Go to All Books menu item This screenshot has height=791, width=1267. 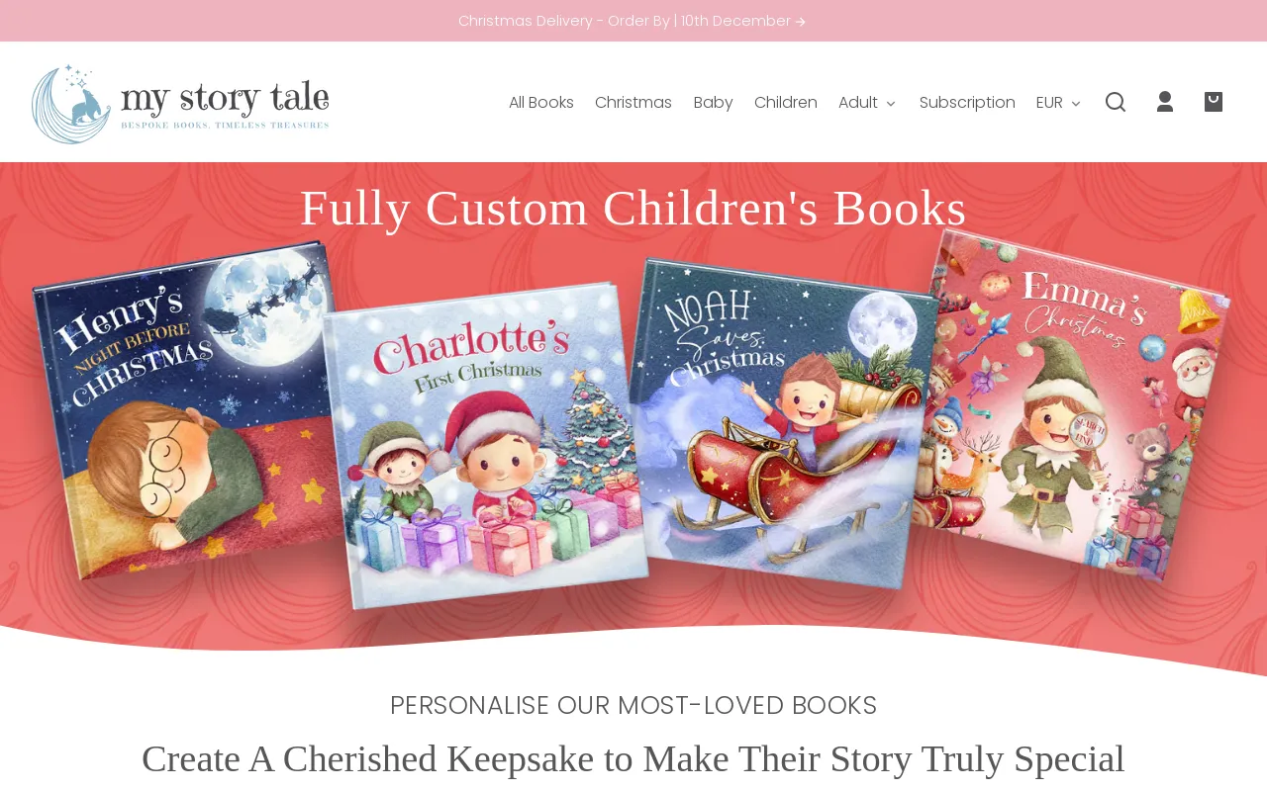541,103
